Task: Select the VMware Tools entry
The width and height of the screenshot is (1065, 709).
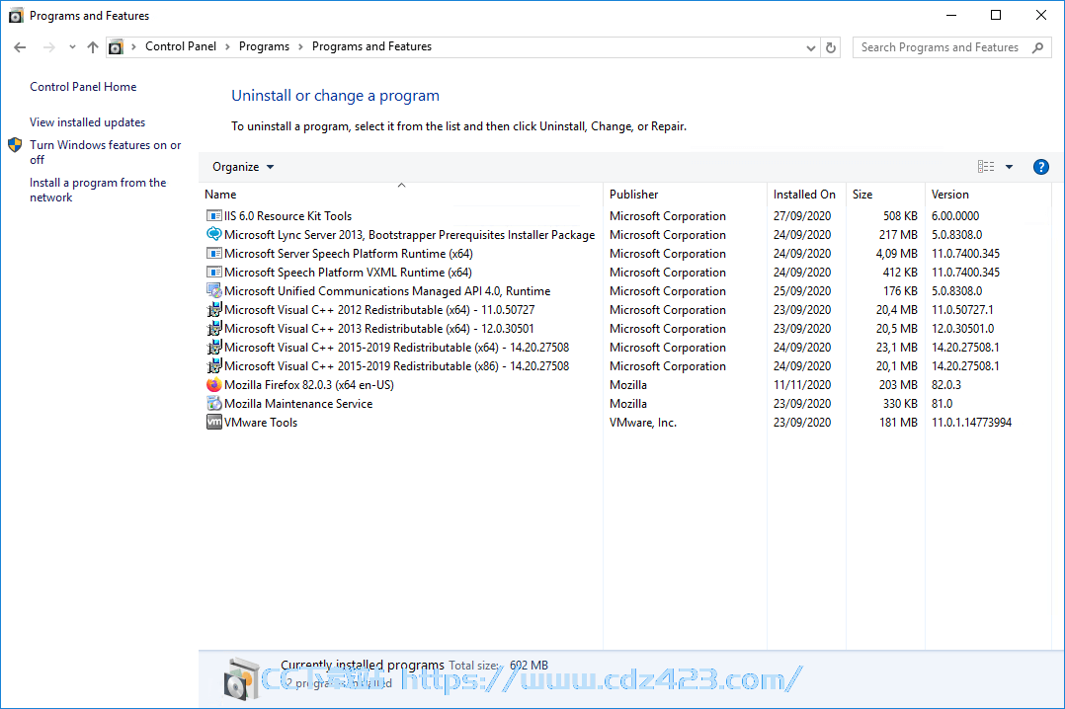Action: click(261, 423)
